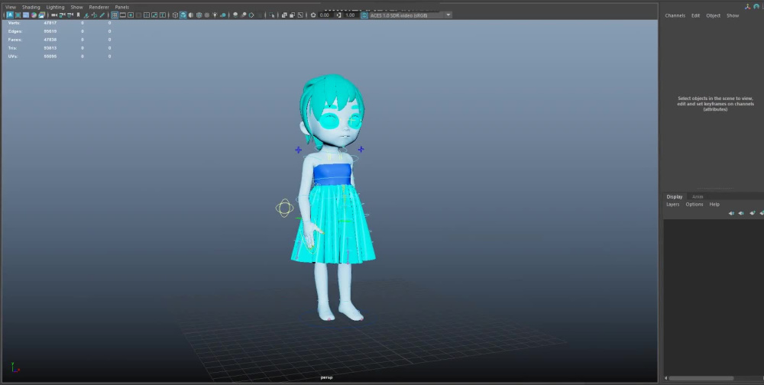This screenshot has height=385, width=764.
Task: Toggle Smooth Shade All cube icon
Action: (x=183, y=15)
